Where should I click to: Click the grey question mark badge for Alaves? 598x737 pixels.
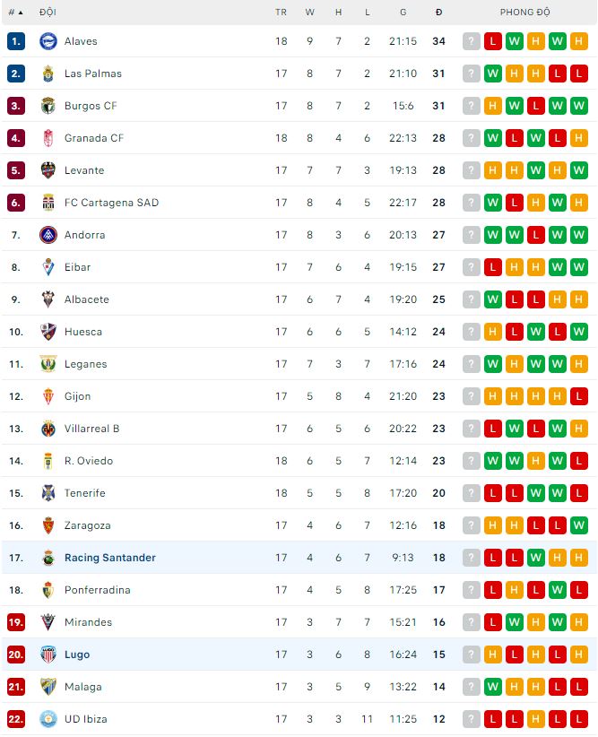[x=472, y=41]
